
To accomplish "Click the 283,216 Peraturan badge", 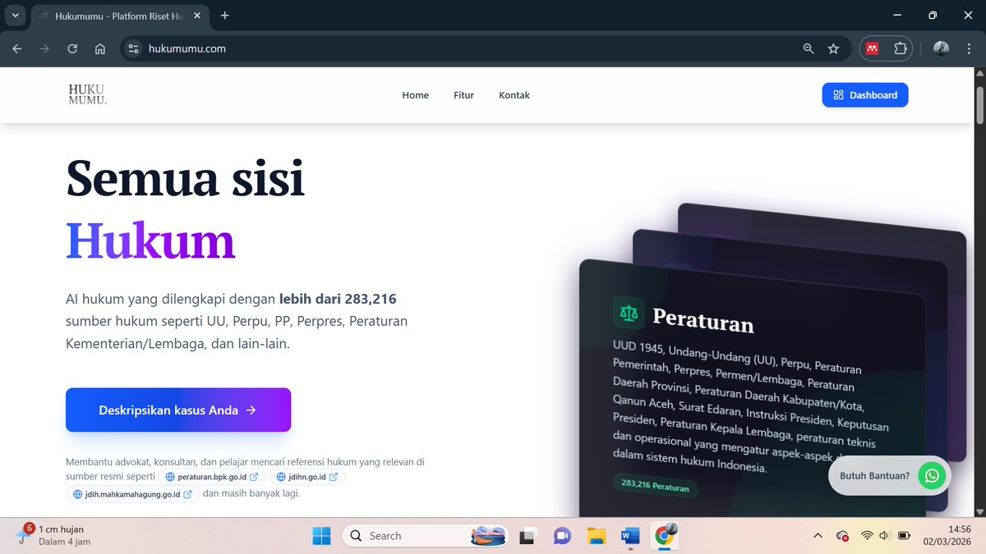I will (x=655, y=486).
